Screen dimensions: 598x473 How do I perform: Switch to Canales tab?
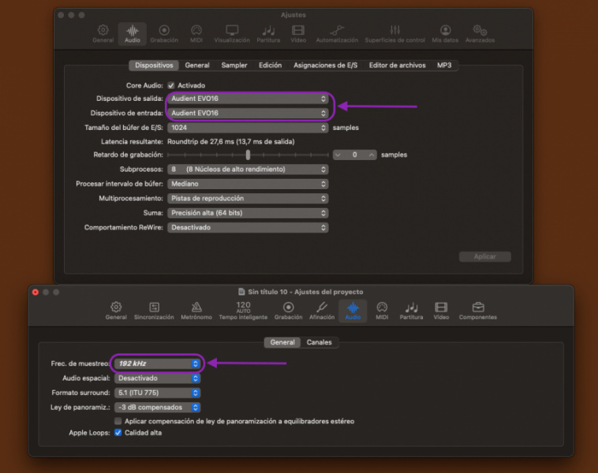(319, 342)
